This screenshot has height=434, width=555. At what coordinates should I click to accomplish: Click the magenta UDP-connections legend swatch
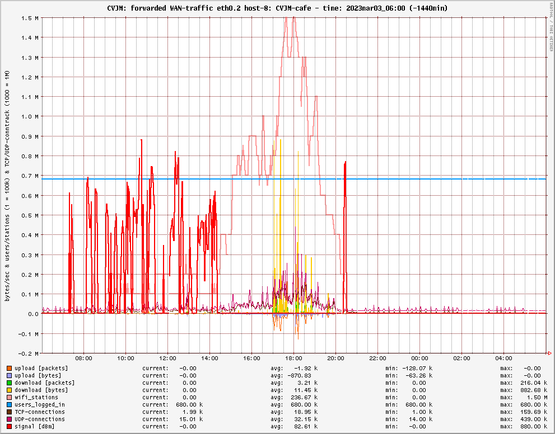pyautogui.click(x=9, y=419)
